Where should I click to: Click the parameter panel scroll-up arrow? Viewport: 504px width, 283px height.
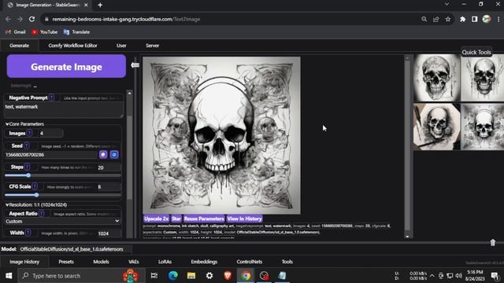(x=129, y=93)
